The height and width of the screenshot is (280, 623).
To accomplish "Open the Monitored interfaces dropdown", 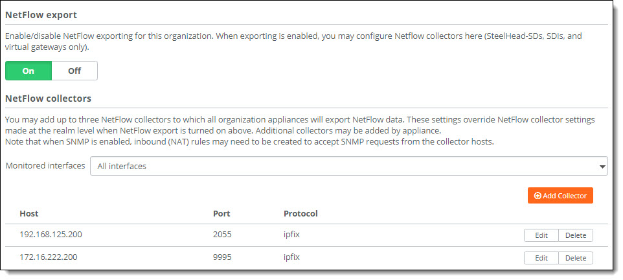I will pos(349,166).
